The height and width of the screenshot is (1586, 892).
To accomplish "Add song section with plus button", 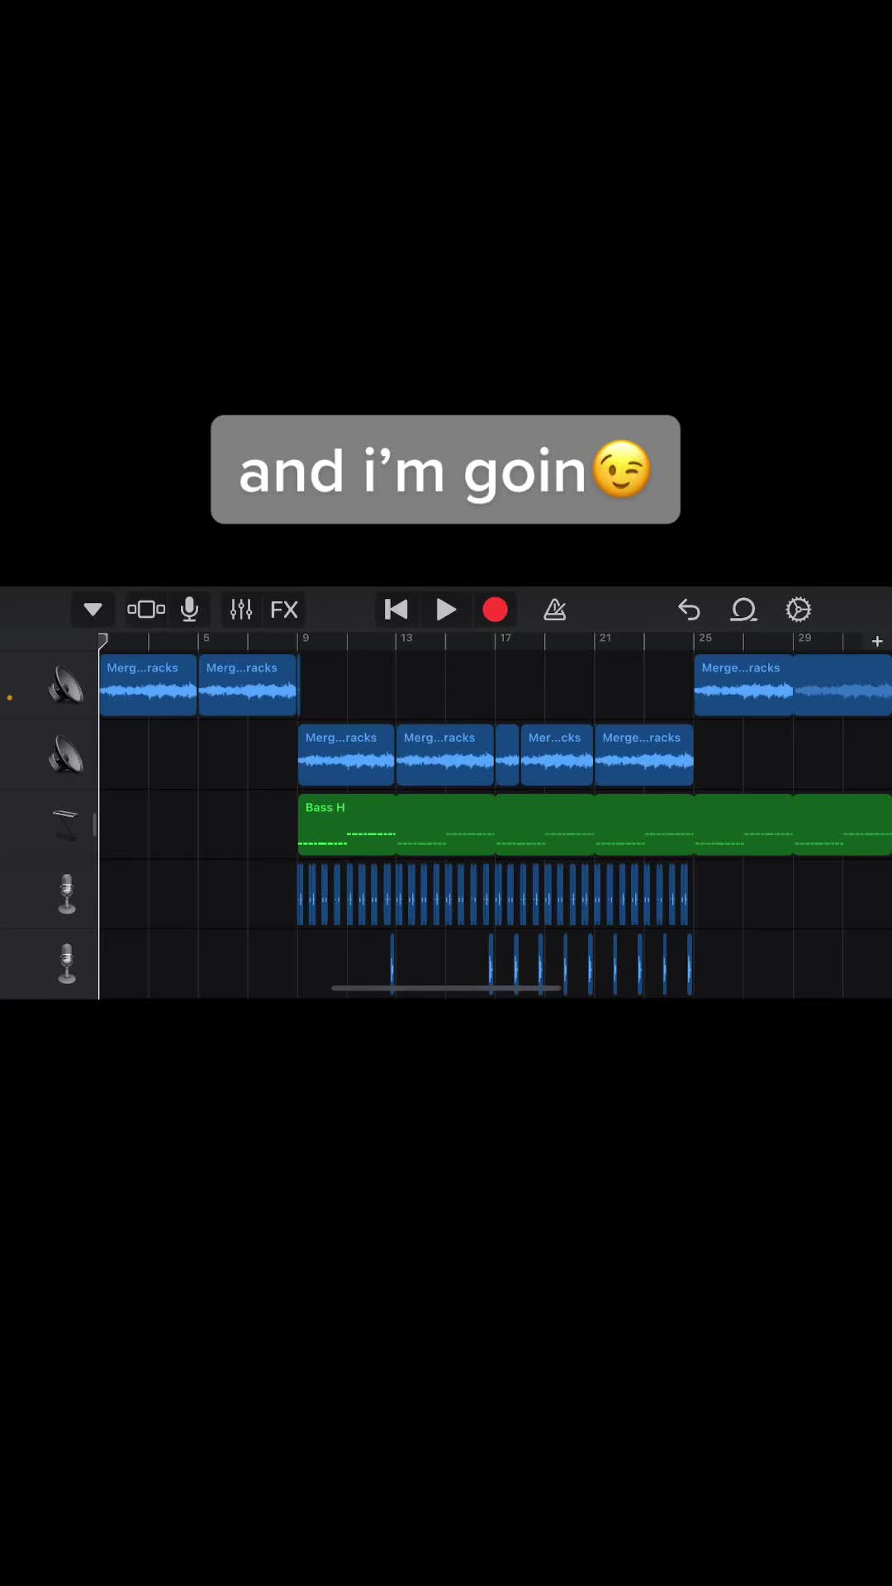I will (x=877, y=641).
